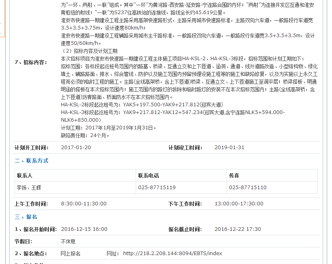This screenshot has height=264, width=332.
Task: Select contact phone number 025-87715119
Action: pyautogui.click(x=157, y=187)
